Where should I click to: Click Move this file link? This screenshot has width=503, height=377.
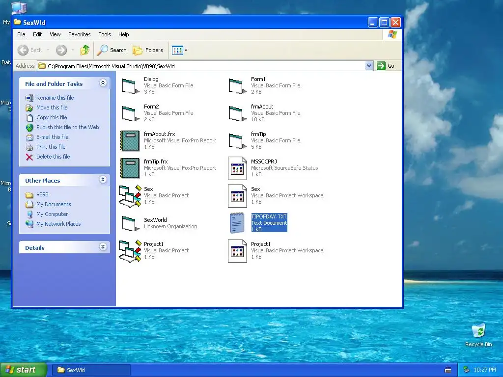pyautogui.click(x=52, y=108)
